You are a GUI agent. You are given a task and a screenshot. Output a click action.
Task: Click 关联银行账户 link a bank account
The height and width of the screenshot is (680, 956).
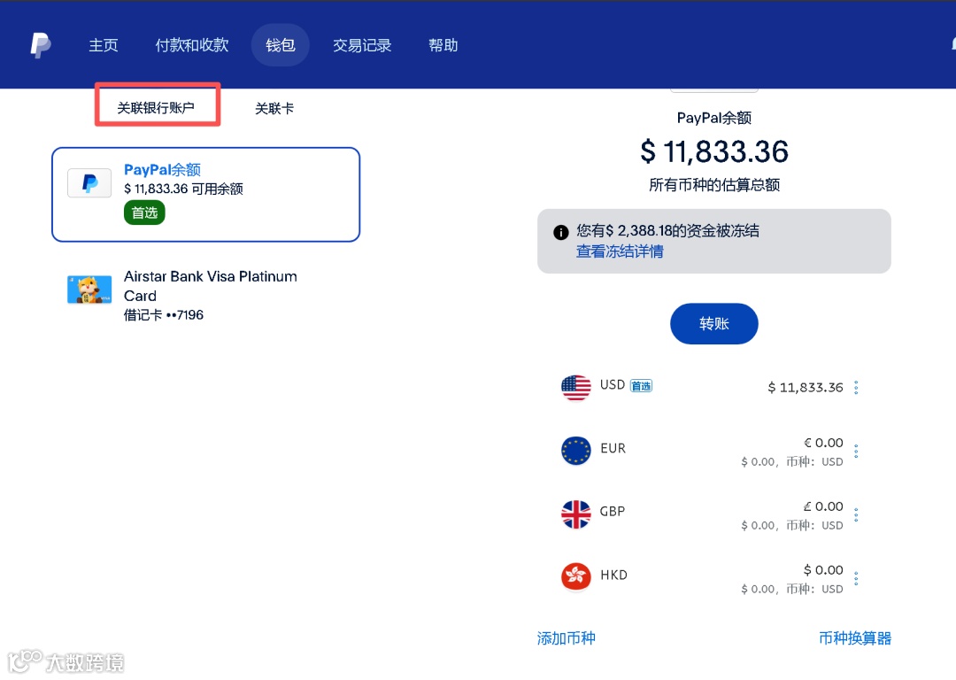click(156, 108)
